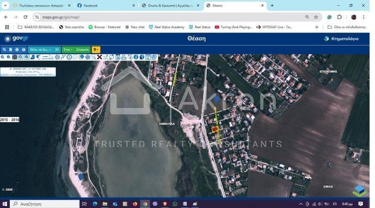The width and height of the screenshot is (375, 208).
Task: Bookmark page with star icon
Action: (316, 17)
